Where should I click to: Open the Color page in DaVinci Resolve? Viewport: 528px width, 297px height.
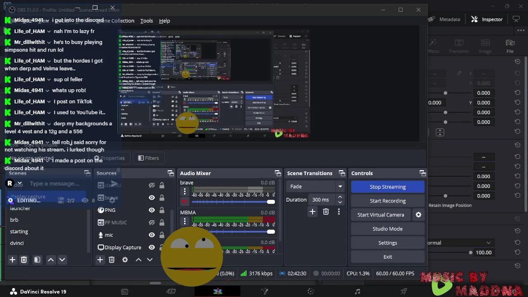click(311, 292)
